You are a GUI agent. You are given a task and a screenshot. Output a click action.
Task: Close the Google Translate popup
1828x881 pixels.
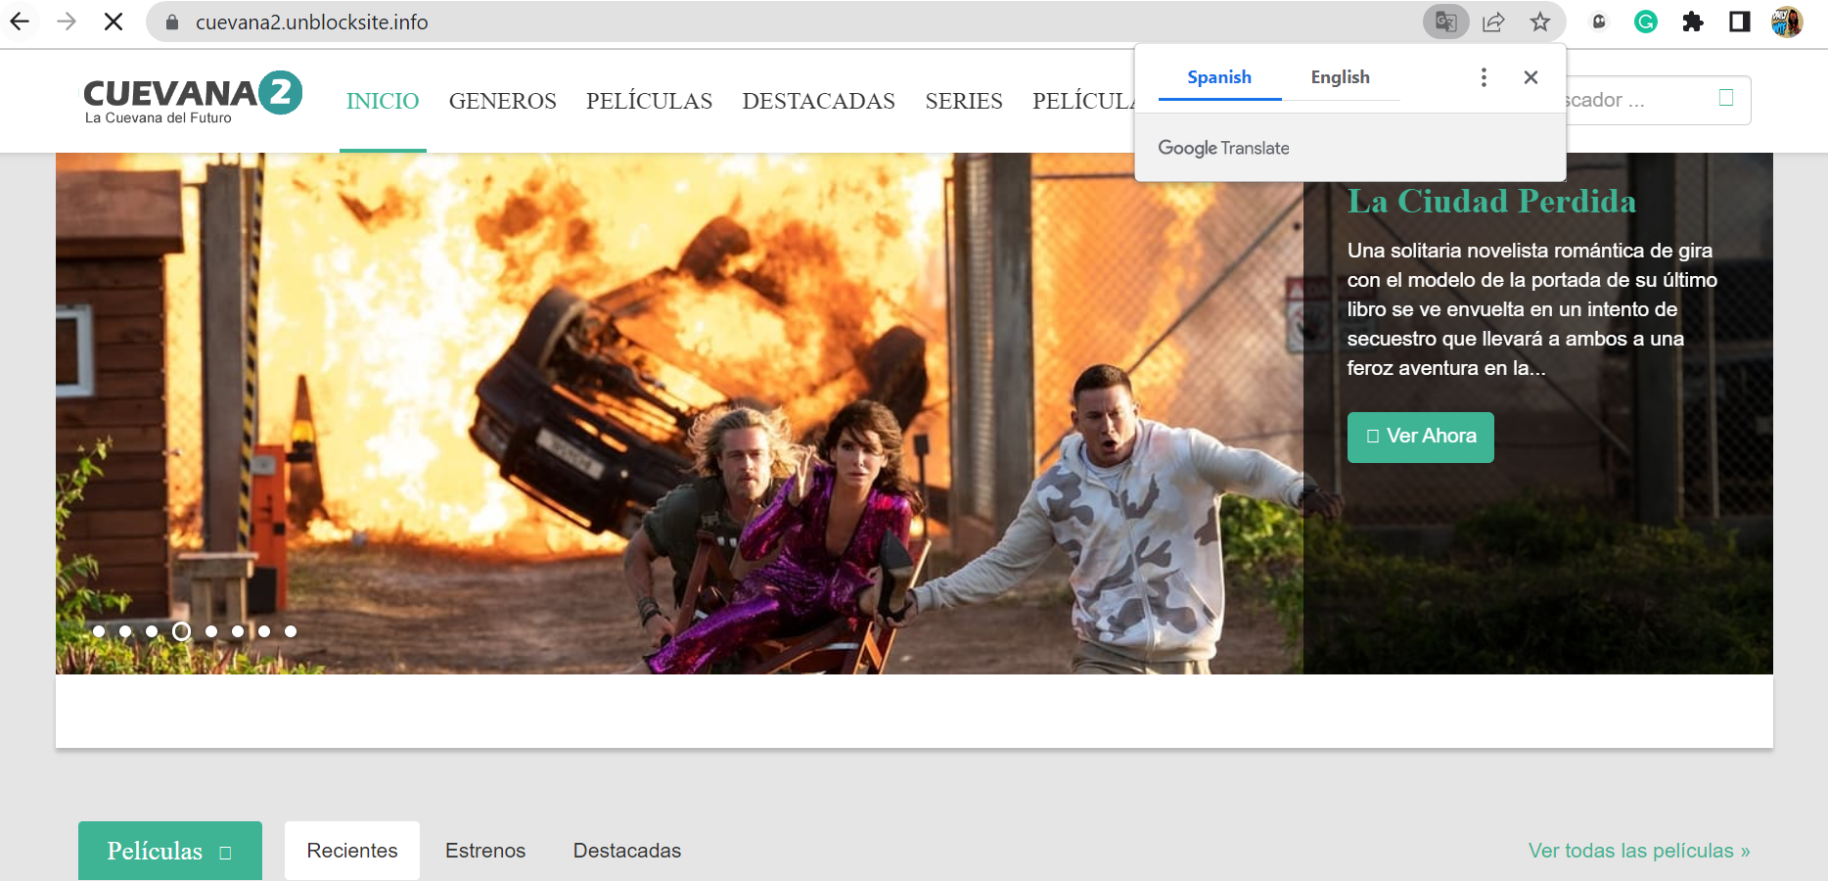click(x=1531, y=77)
